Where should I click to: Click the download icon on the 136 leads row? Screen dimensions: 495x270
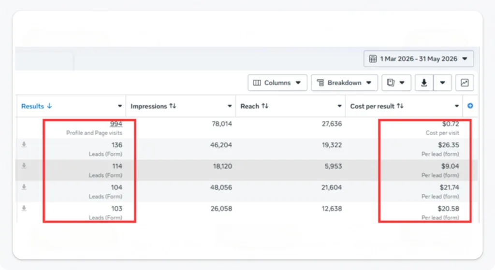tap(24, 145)
